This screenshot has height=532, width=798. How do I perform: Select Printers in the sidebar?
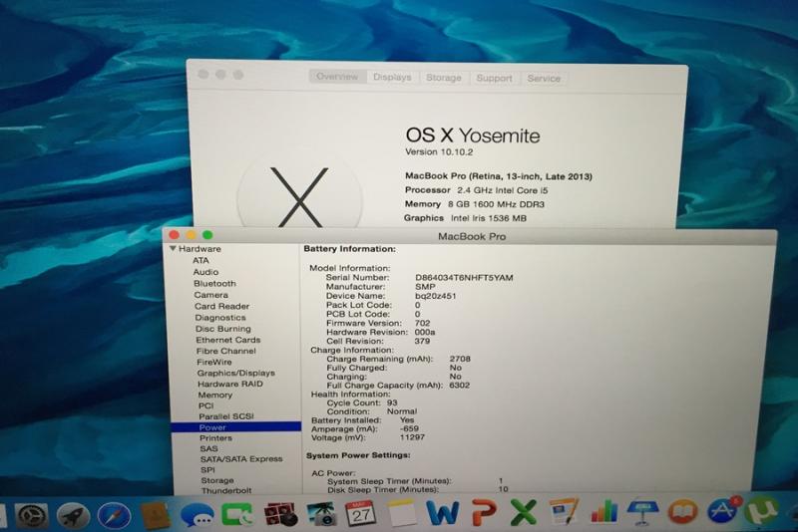pos(215,438)
